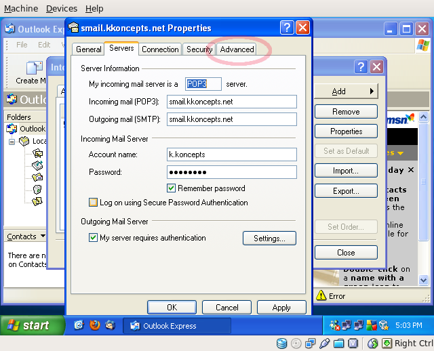Select the Local Folders icon
Image resolution: width=434 pixels, height=351 pixels.
(24, 141)
